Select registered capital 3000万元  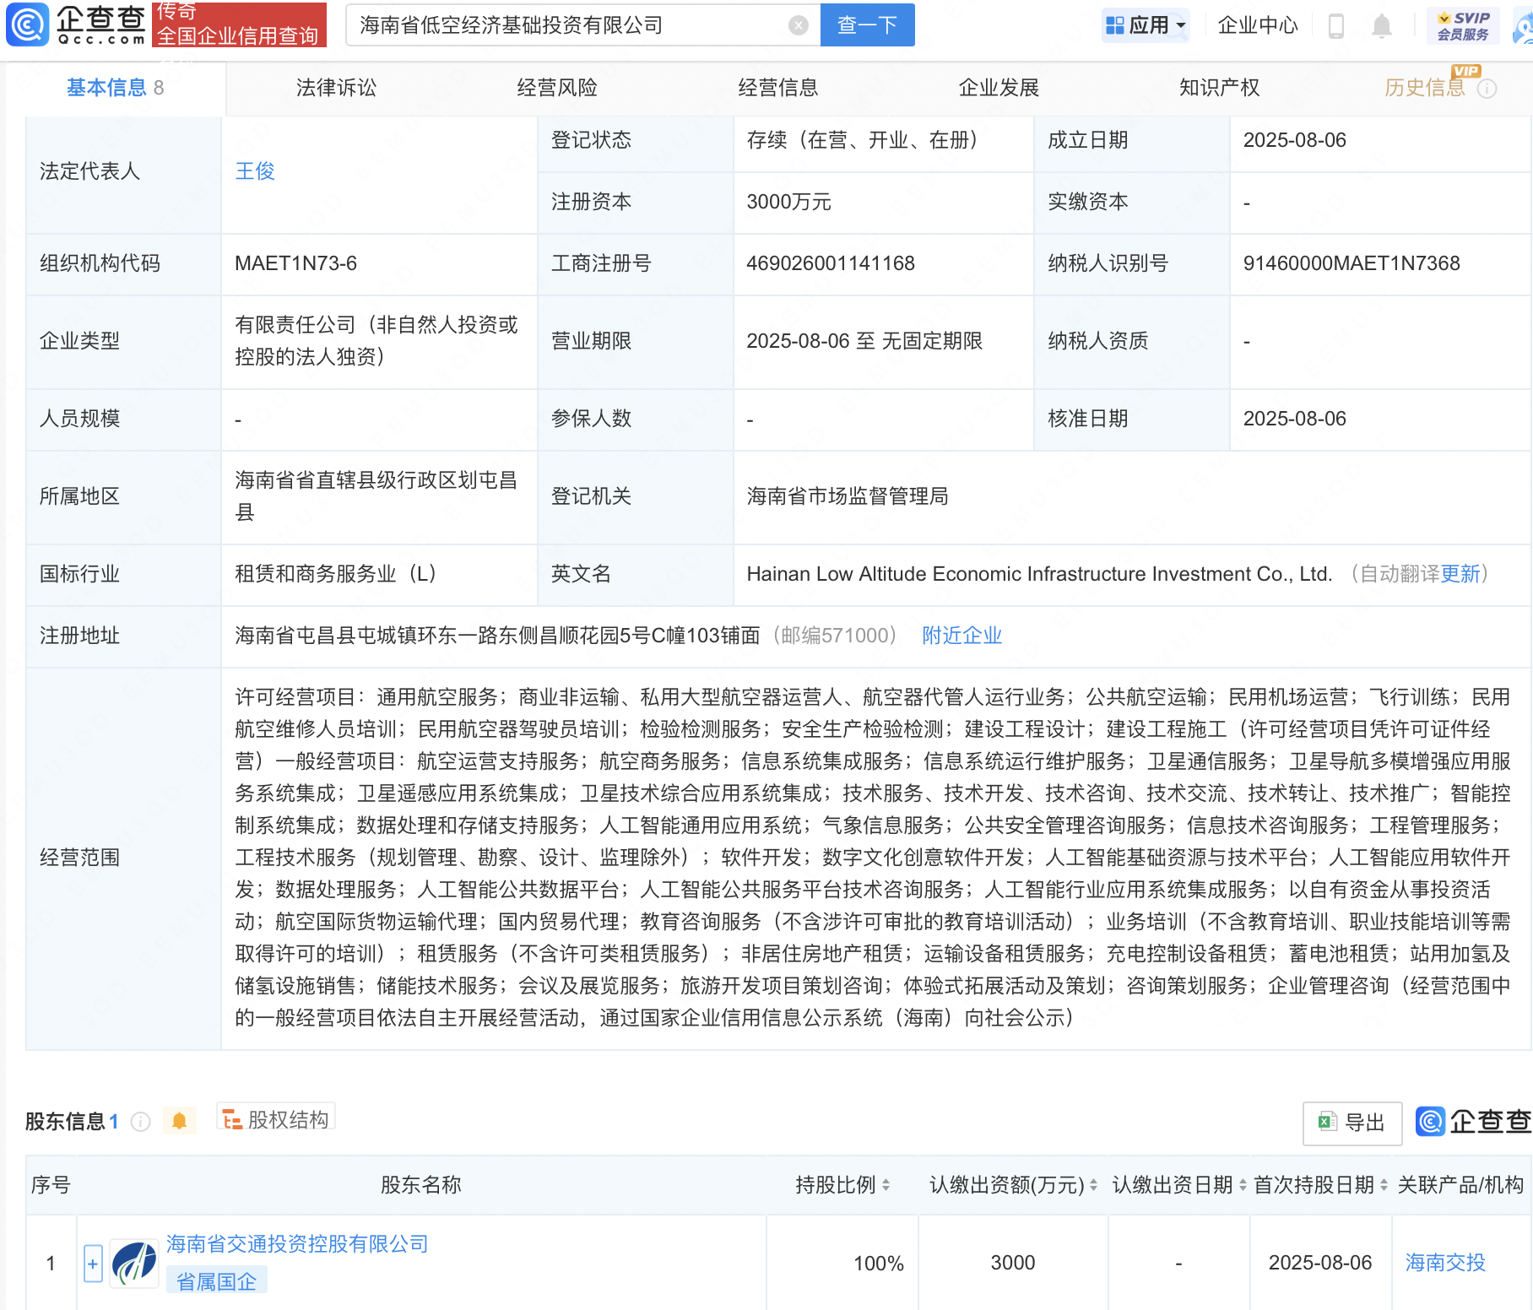789,202
